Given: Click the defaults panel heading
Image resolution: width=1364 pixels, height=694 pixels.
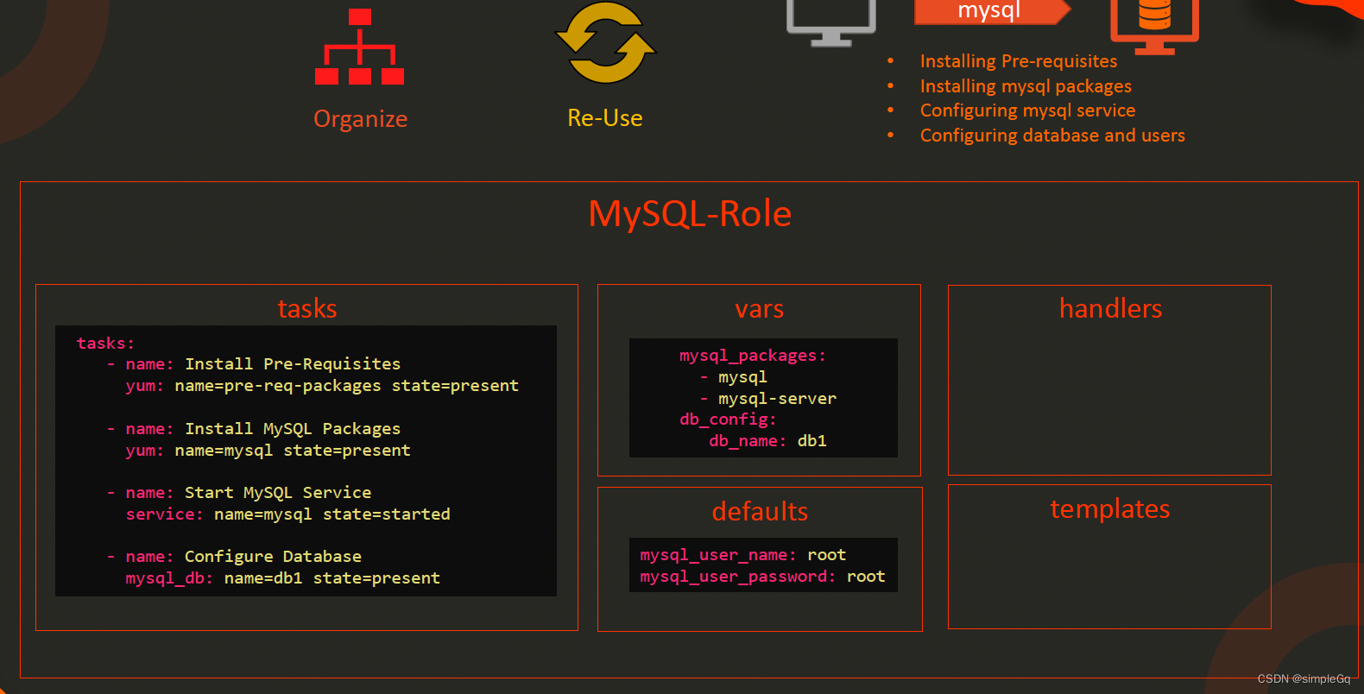Looking at the screenshot, I should 760,512.
